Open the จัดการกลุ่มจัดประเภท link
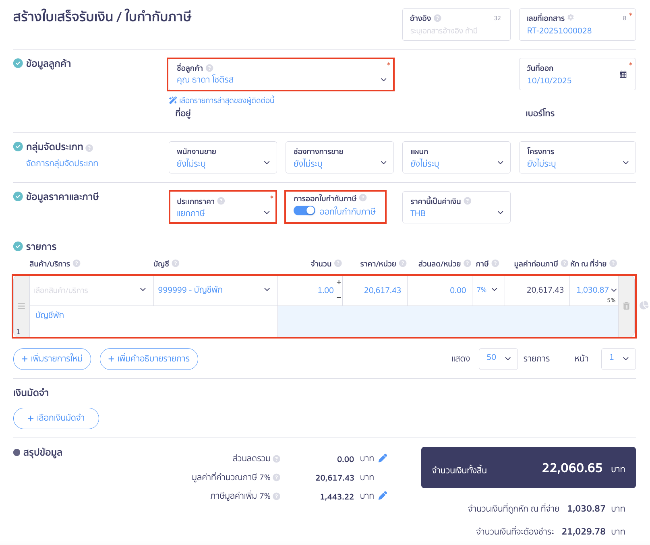 [x=62, y=163]
